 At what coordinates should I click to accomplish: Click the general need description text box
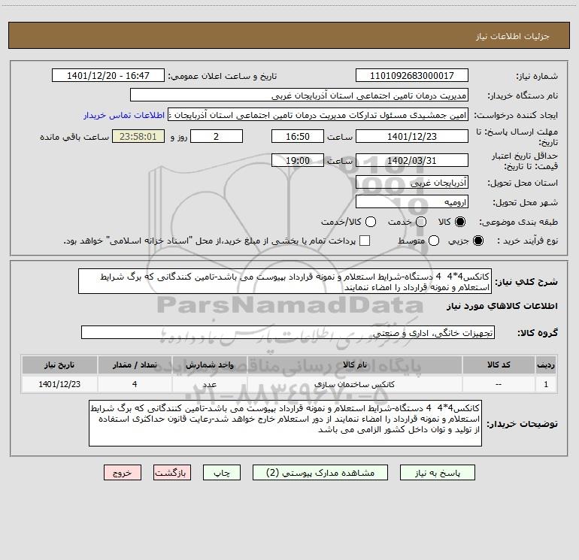click(285, 281)
